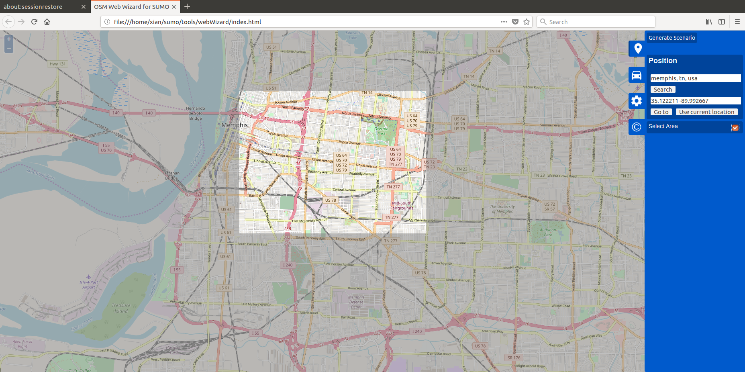745x372 pixels.
Task: Open site information via the i icon
Action: [x=107, y=22]
